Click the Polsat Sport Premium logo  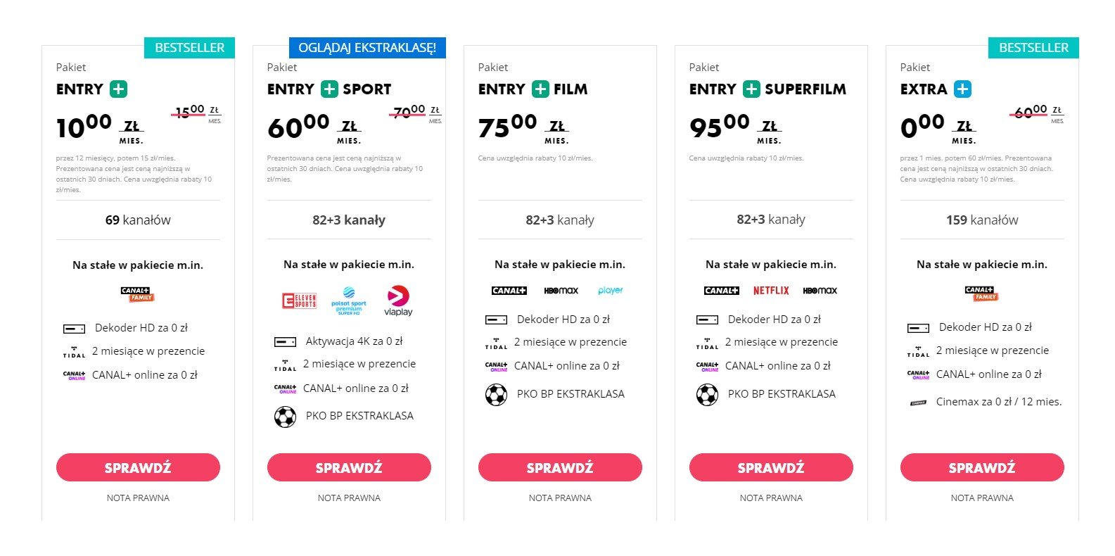[349, 301]
